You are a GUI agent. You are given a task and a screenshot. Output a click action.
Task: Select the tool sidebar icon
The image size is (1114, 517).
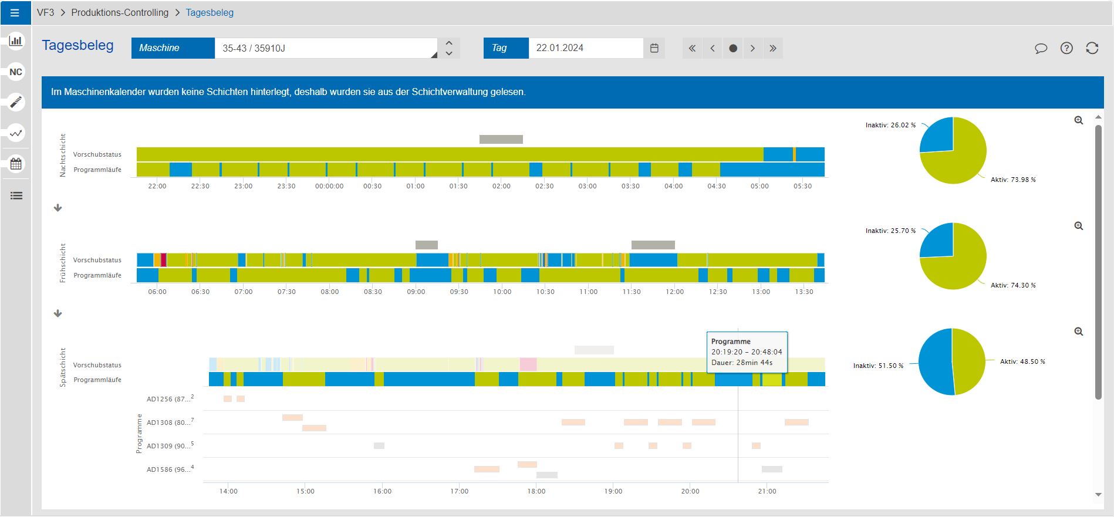(x=16, y=102)
